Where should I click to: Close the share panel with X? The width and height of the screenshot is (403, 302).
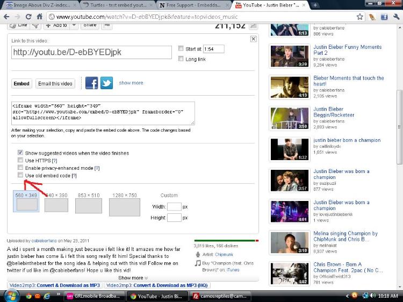254,39
